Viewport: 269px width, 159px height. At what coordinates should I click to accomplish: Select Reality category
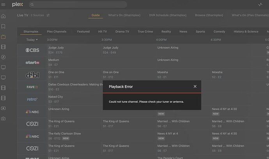point(166,32)
